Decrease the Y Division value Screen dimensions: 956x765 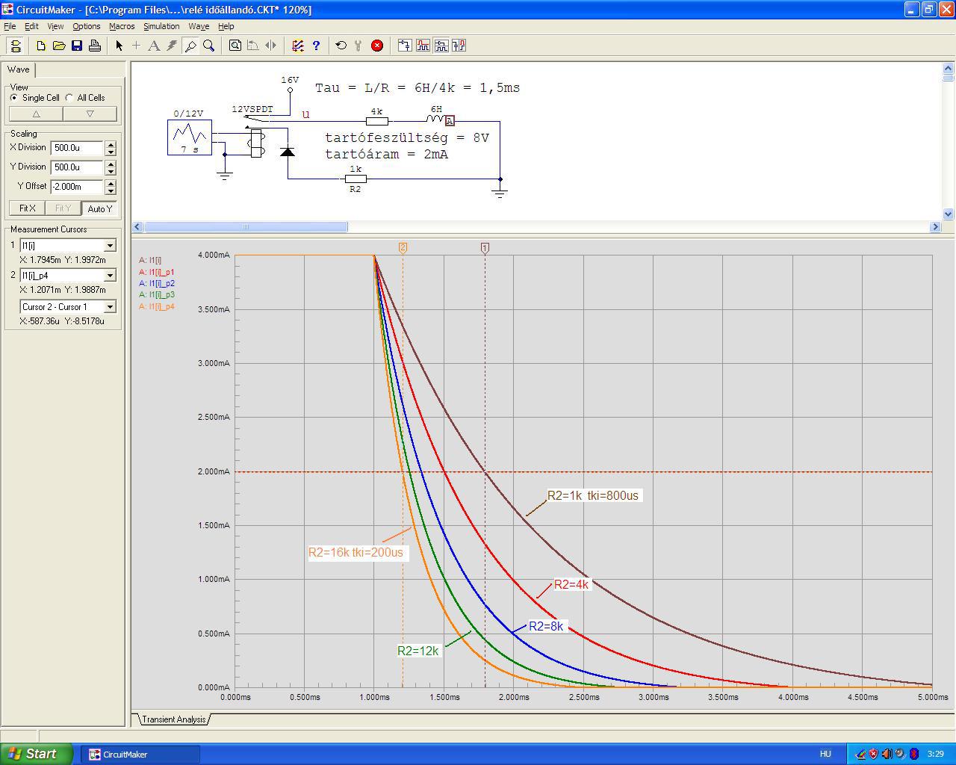pyautogui.click(x=111, y=171)
